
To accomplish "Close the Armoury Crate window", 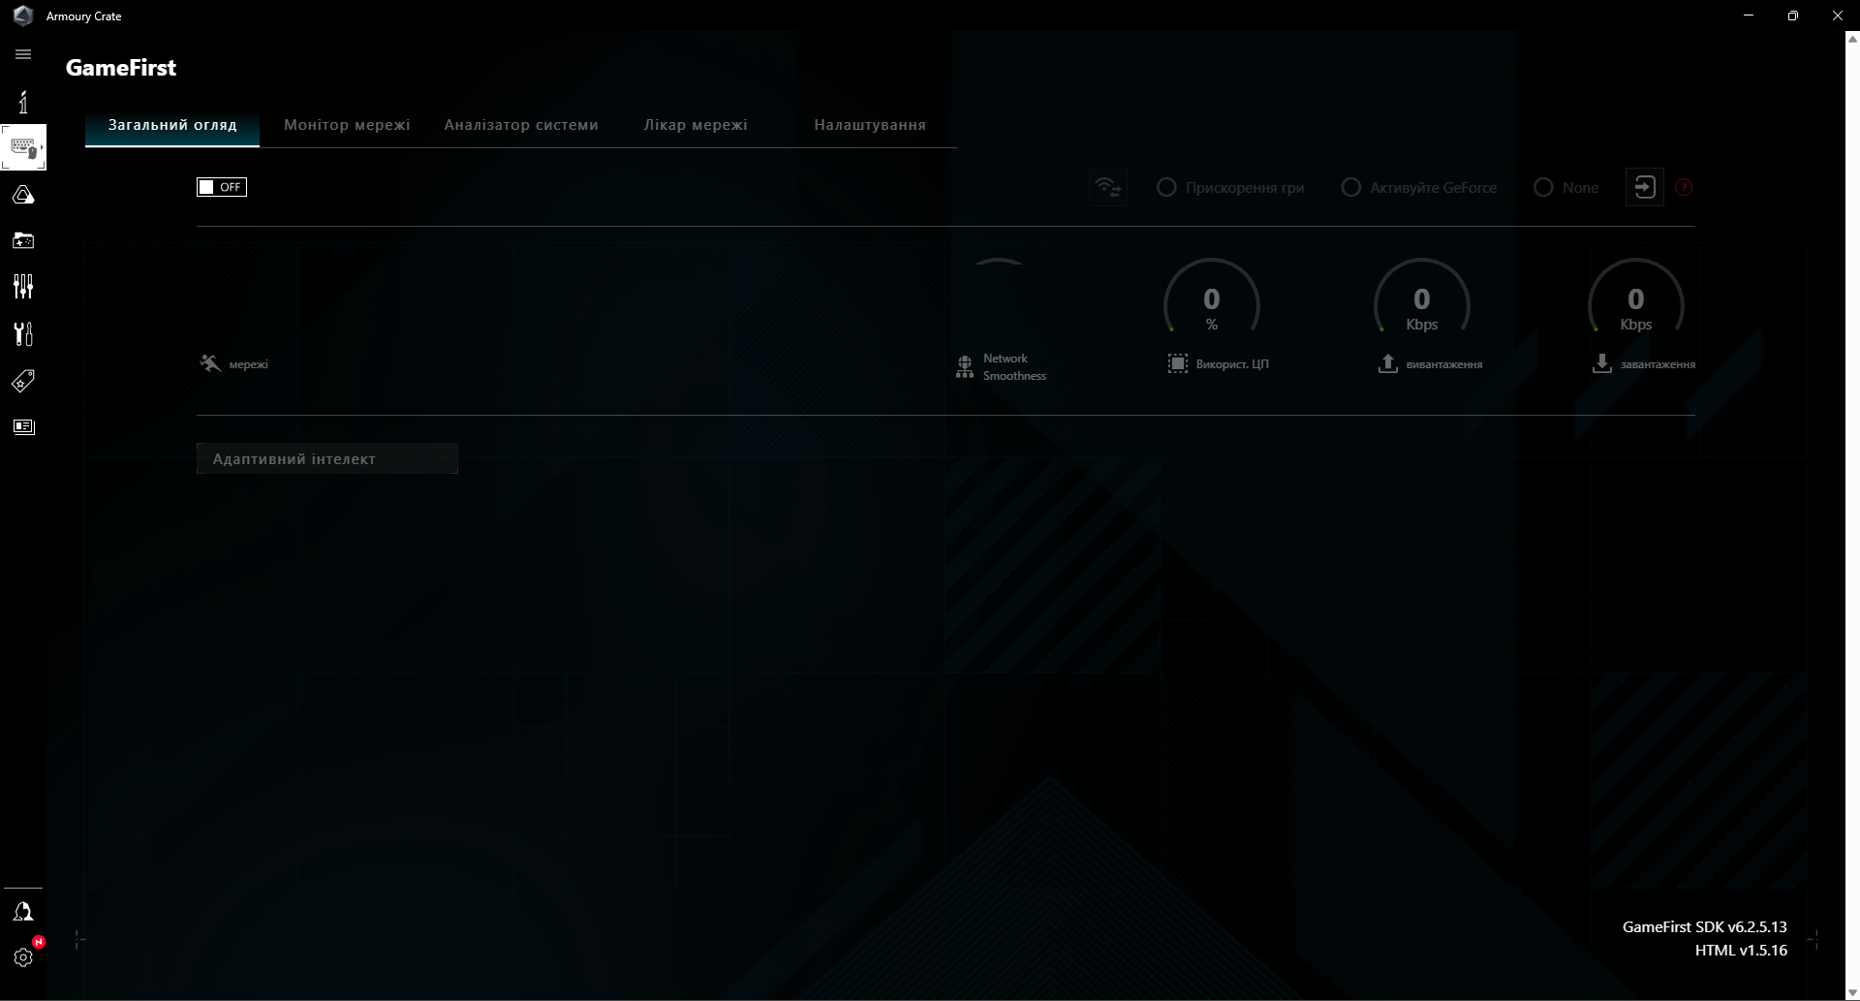I will click(1838, 16).
